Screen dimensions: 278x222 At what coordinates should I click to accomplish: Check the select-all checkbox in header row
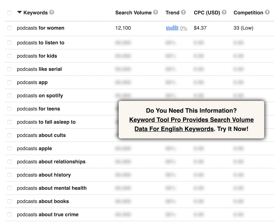tap(9, 12)
